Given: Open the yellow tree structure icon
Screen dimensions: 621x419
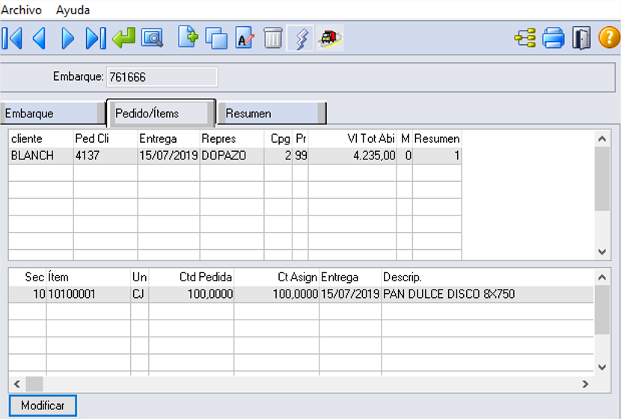Looking at the screenshot, I should pyautogui.click(x=525, y=38).
